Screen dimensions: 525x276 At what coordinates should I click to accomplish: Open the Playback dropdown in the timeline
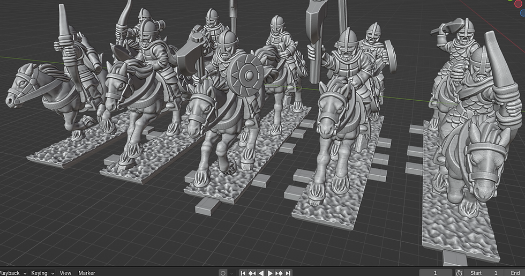coord(13,273)
